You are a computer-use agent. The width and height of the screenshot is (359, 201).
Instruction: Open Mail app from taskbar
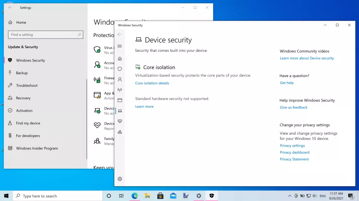click(173, 196)
